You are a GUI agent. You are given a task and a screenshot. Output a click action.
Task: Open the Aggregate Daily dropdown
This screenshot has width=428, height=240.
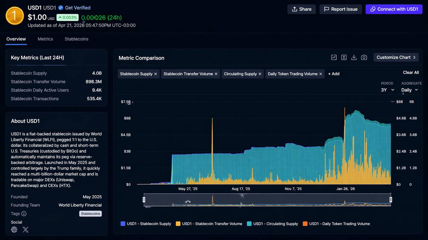click(x=410, y=90)
